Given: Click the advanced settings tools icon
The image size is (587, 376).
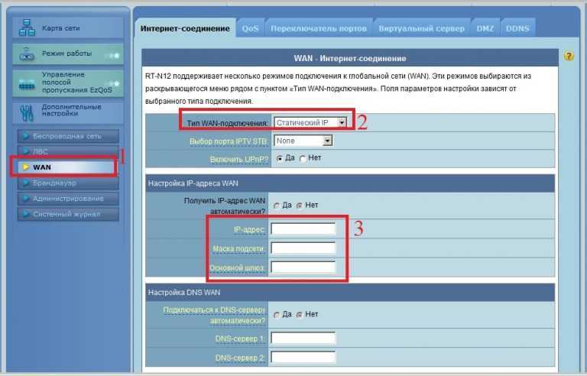Looking at the screenshot, I should 27,113.
